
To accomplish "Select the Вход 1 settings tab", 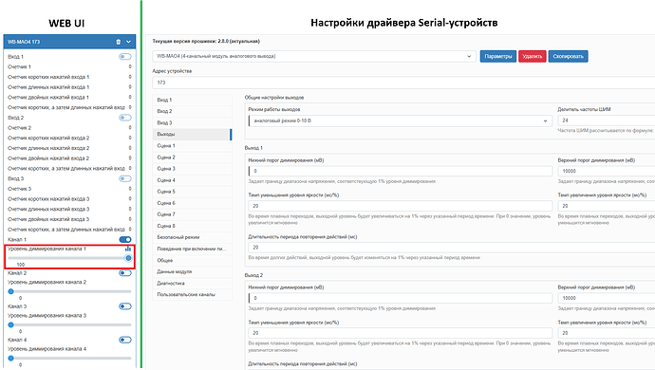I will [192, 100].
